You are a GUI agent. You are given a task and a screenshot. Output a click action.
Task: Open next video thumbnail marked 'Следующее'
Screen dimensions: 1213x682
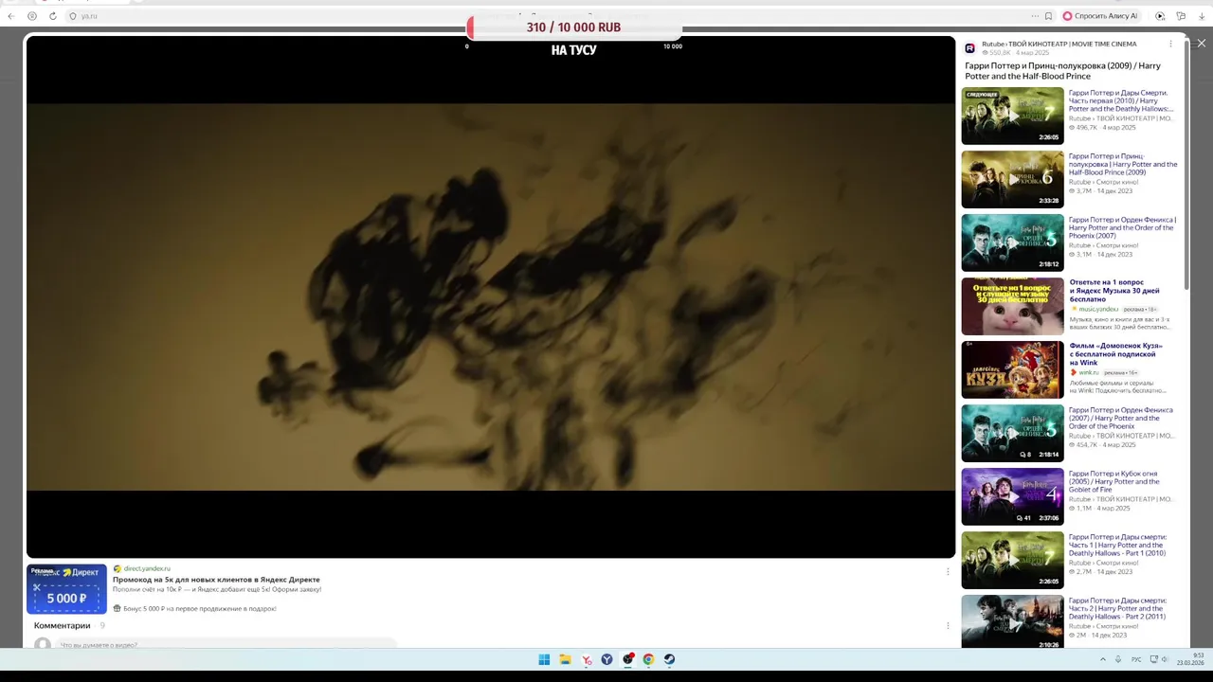point(1012,116)
